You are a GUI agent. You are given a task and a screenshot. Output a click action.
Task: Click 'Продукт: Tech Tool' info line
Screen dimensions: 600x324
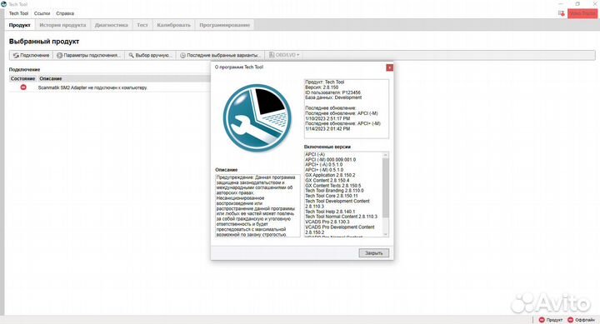324,82
